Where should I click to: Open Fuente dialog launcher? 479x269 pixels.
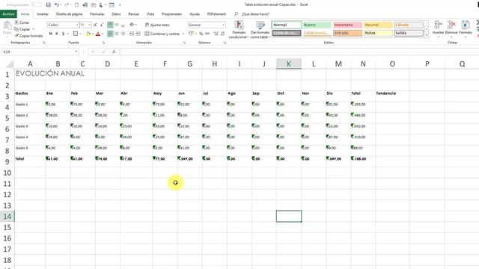pos(103,43)
